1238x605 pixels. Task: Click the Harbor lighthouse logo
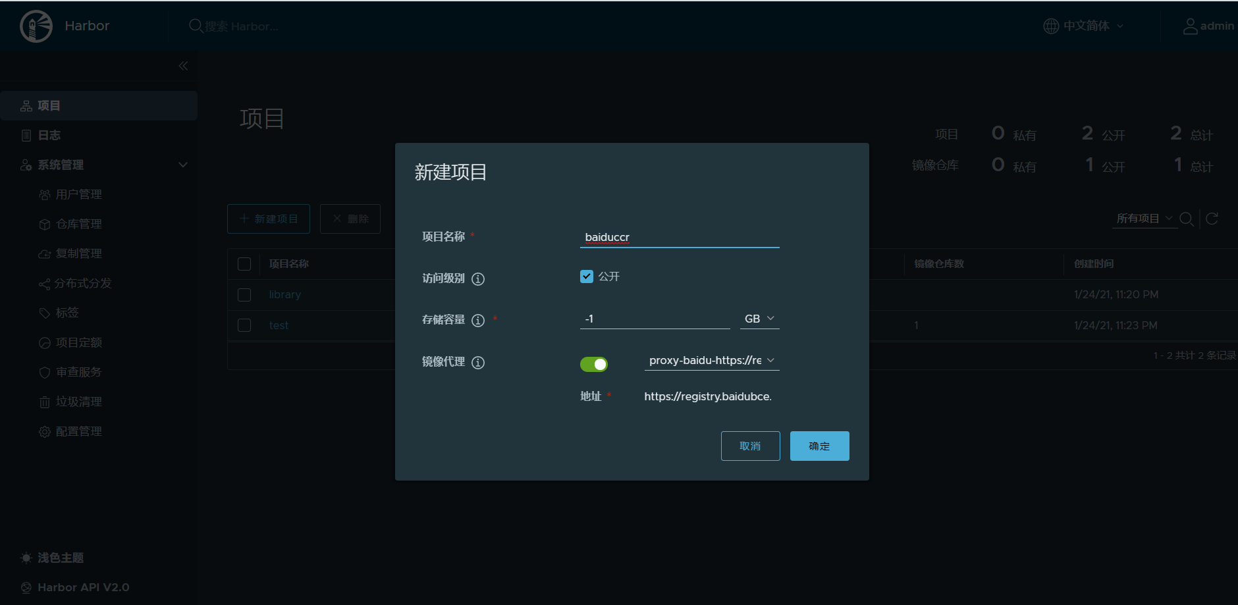coord(36,26)
